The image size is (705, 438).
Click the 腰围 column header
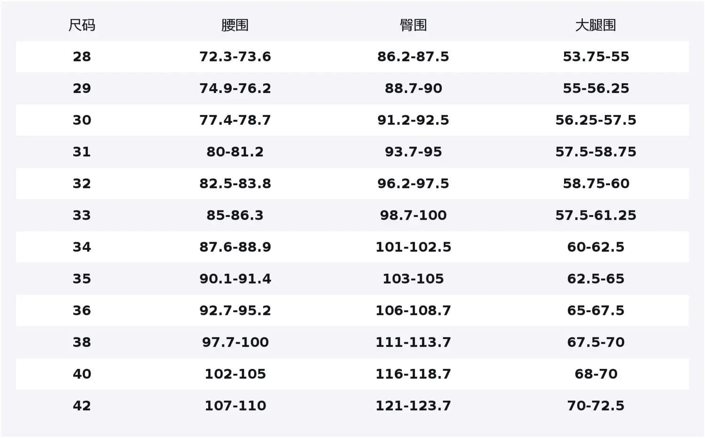(x=235, y=25)
